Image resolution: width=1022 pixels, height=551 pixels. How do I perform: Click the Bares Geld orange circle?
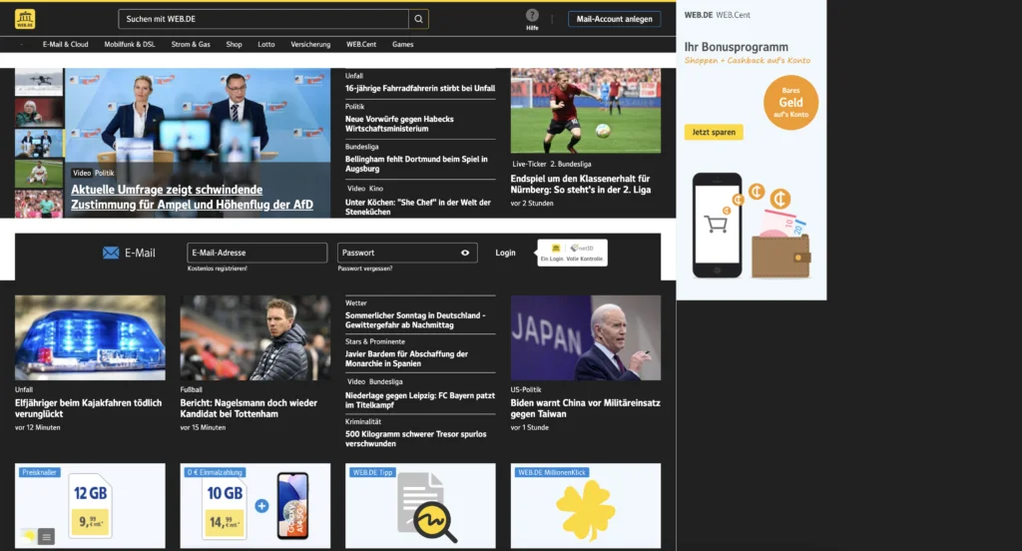point(790,103)
